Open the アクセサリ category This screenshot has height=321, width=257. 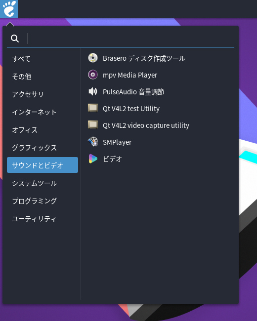[43, 94]
